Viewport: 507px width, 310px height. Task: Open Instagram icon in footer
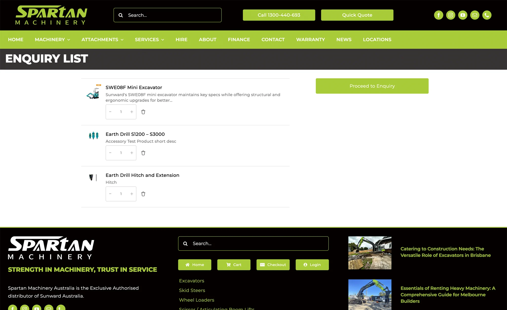pyautogui.click(x=25, y=307)
